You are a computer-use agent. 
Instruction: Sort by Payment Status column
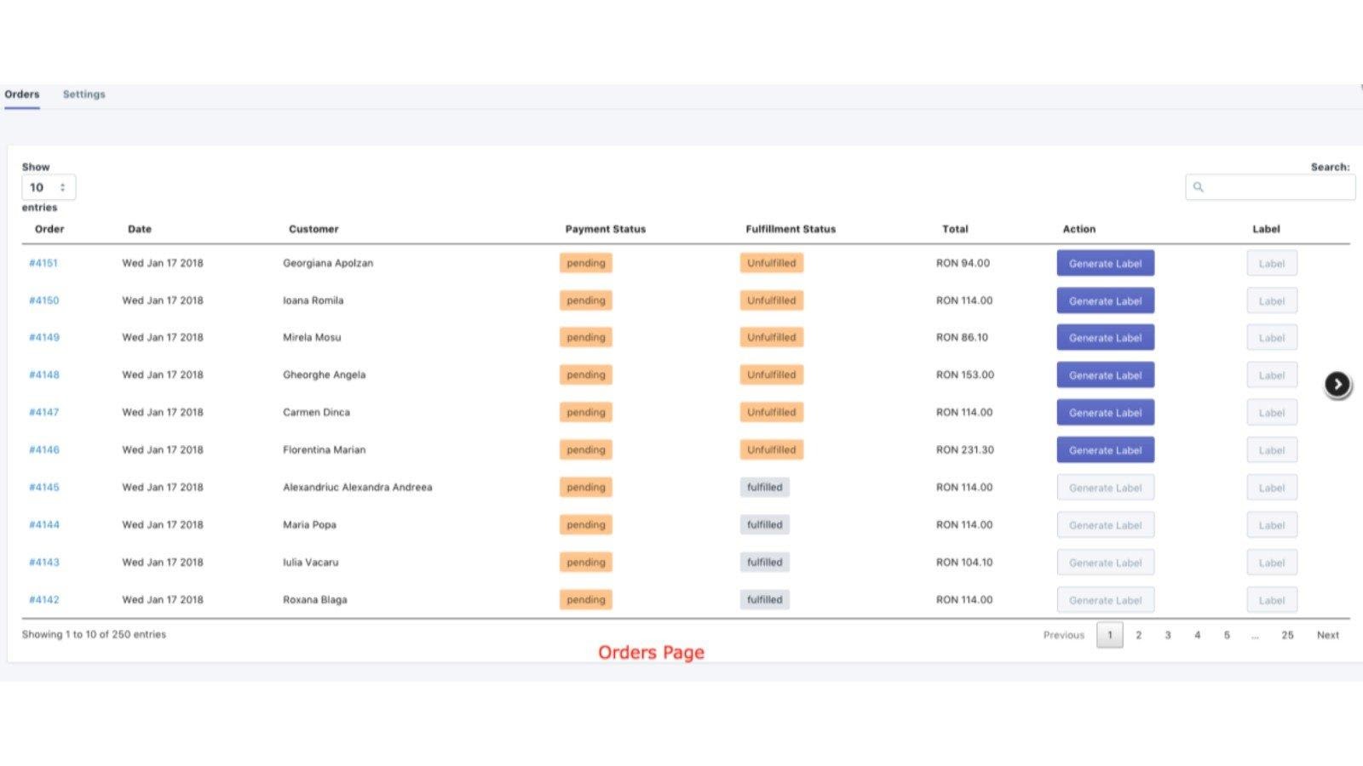coord(605,229)
